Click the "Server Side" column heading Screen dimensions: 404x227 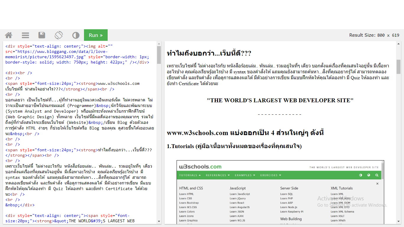(289, 188)
